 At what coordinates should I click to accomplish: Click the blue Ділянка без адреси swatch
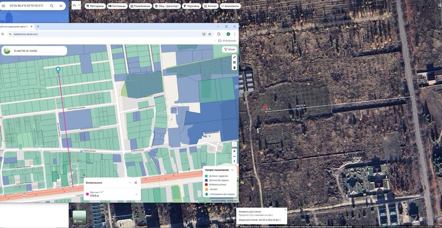[206, 180]
